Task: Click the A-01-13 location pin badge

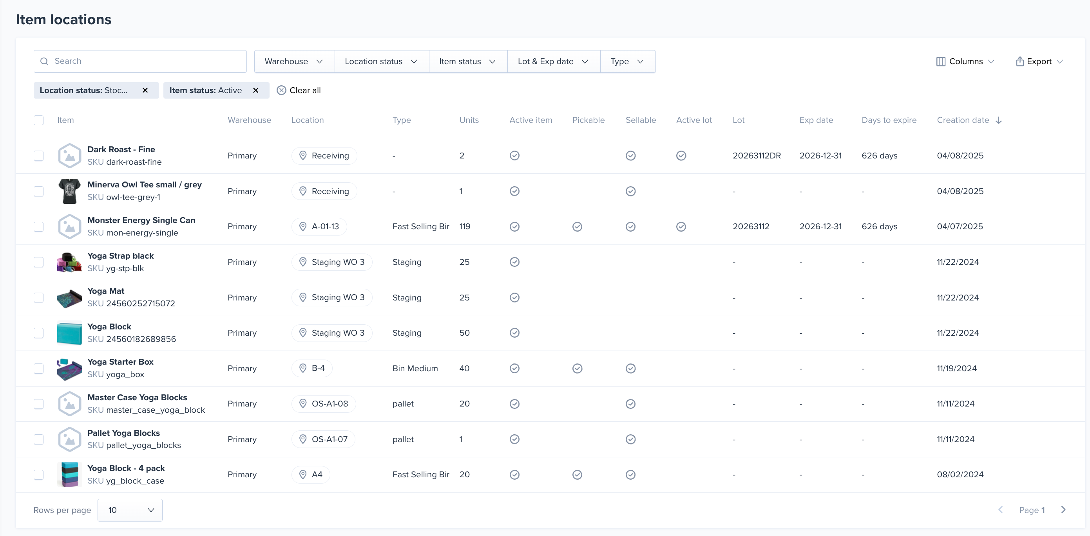Action: [x=319, y=227]
